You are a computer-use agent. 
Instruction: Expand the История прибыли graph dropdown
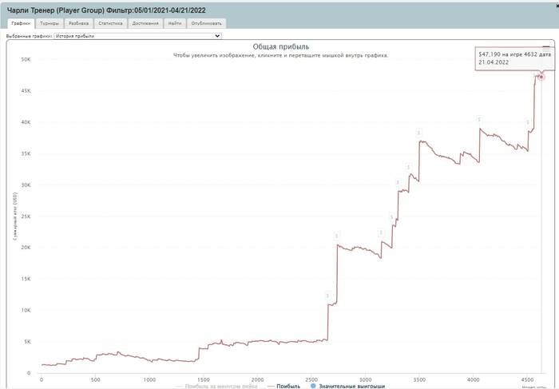pyautogui.click(x=137, y=36)
